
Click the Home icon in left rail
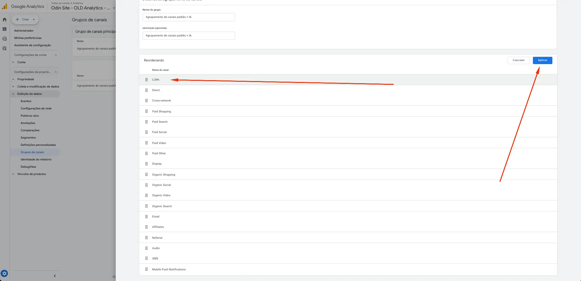click(x=5, y=19)
